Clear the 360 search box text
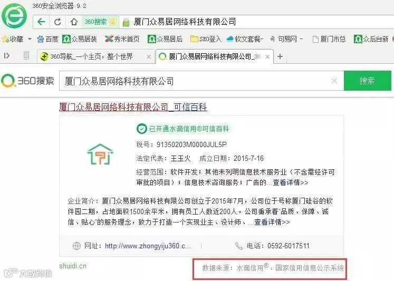394x281 pixels. coord(334,81)
